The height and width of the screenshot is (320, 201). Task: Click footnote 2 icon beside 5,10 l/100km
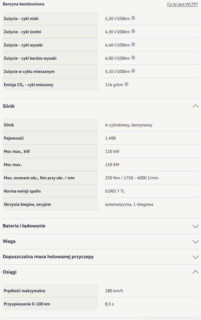click(x=133, y=71)
